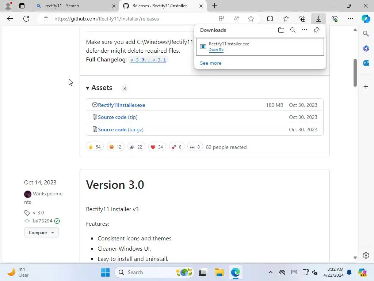The width and height of the screenshot is (374, 281).
Task: Toggle hooray reaction with 22
Action: coord(136,147)
